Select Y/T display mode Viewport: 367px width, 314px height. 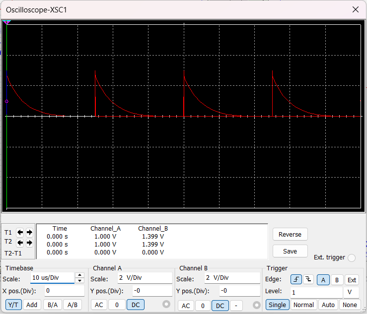point(13,305)
